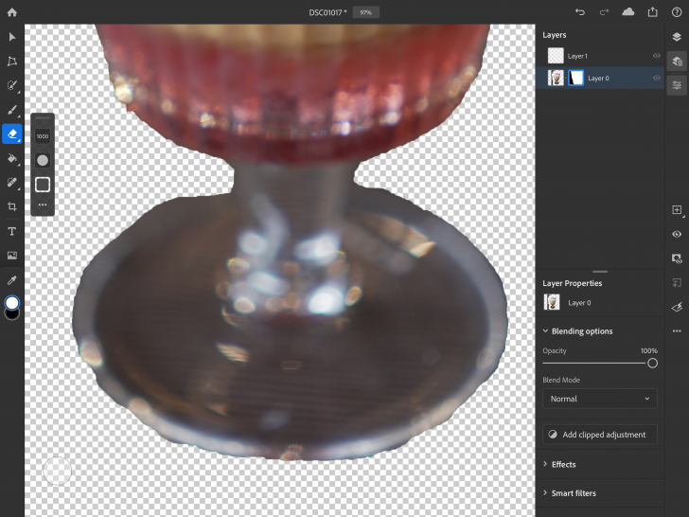Select the white foreground color swatch

pyautogui.click(x=12, y=302)
